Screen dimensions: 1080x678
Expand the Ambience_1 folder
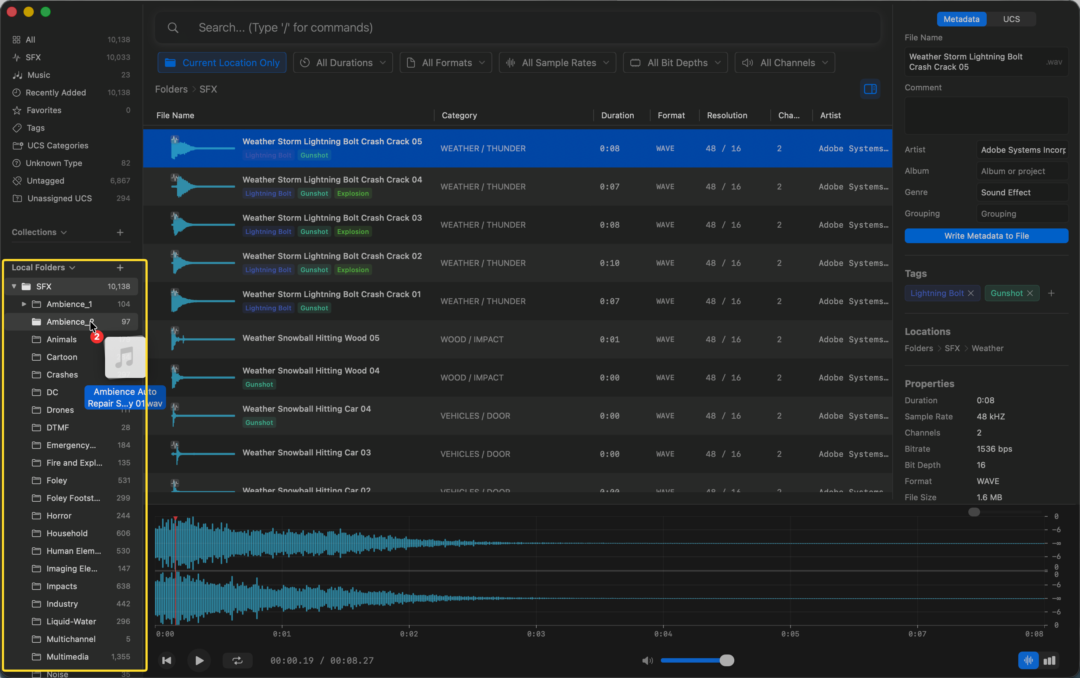pos(24,304)
